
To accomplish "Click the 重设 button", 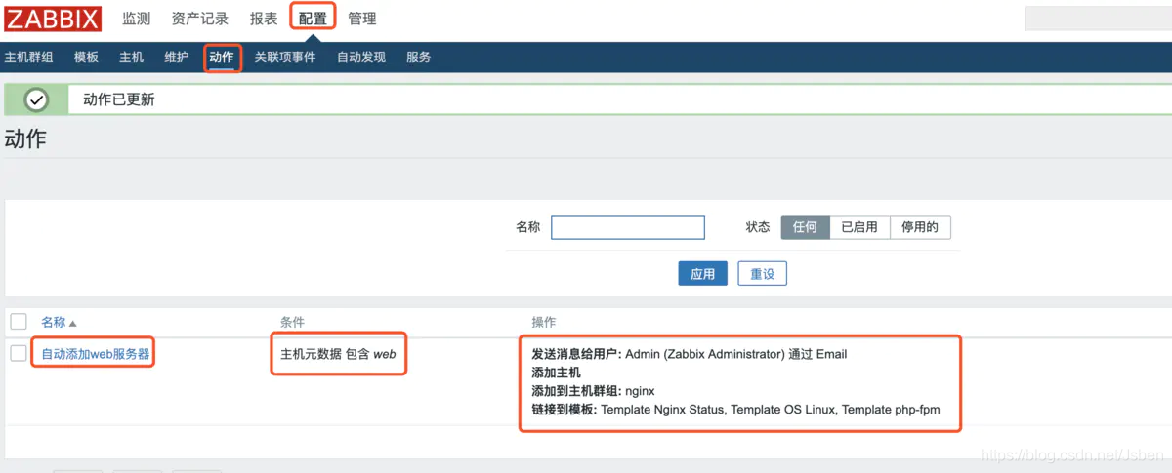I will 762,274.
